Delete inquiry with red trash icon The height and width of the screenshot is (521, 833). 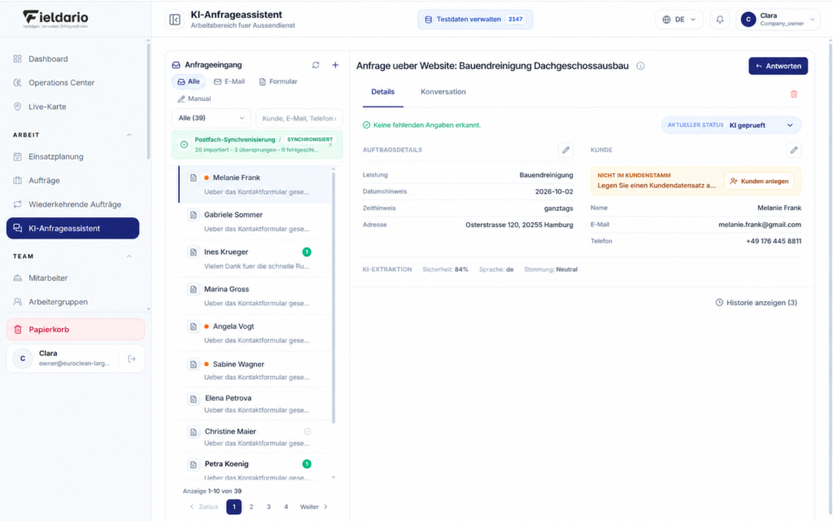(794, 94)
